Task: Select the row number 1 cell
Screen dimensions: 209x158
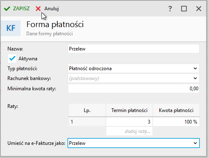Action: click(x=87, y=121)
